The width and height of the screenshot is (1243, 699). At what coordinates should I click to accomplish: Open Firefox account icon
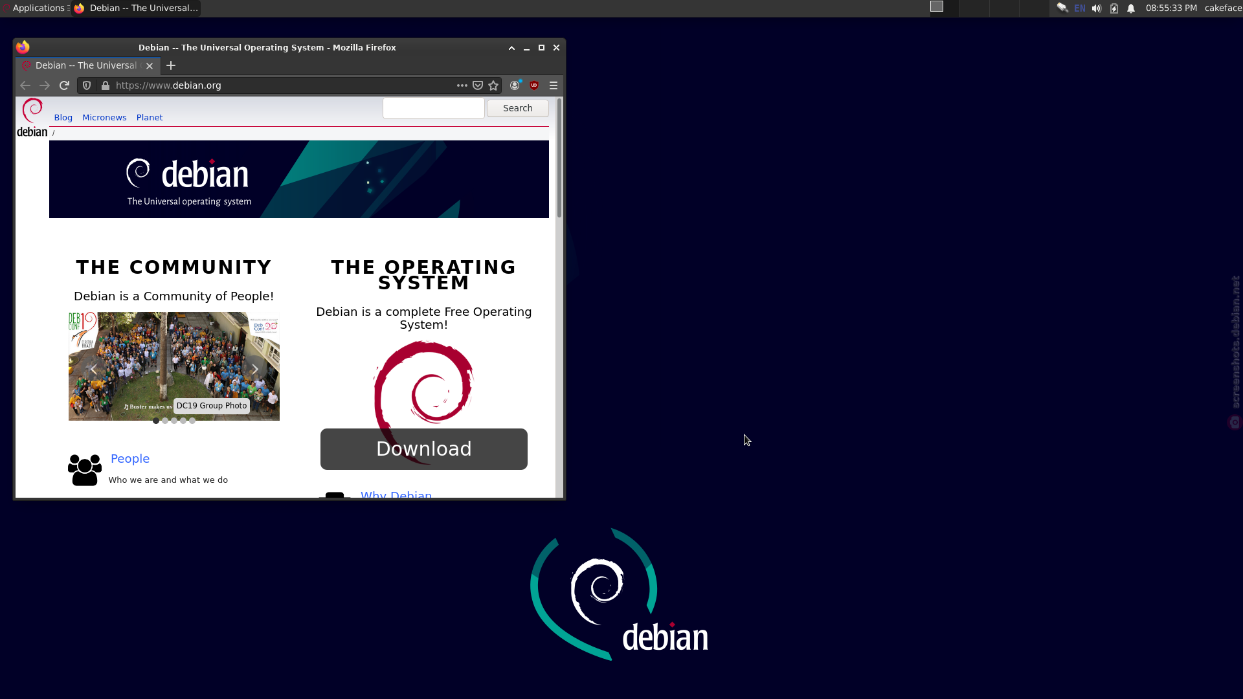(x=515, y=85)
